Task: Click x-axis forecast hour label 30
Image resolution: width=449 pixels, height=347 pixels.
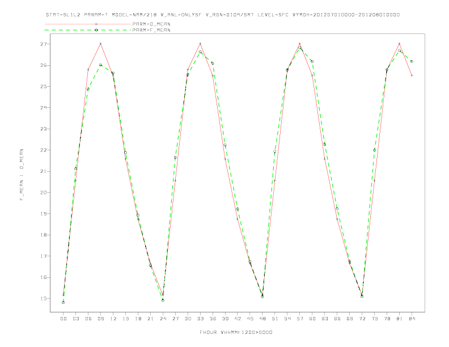Action: 188,319
